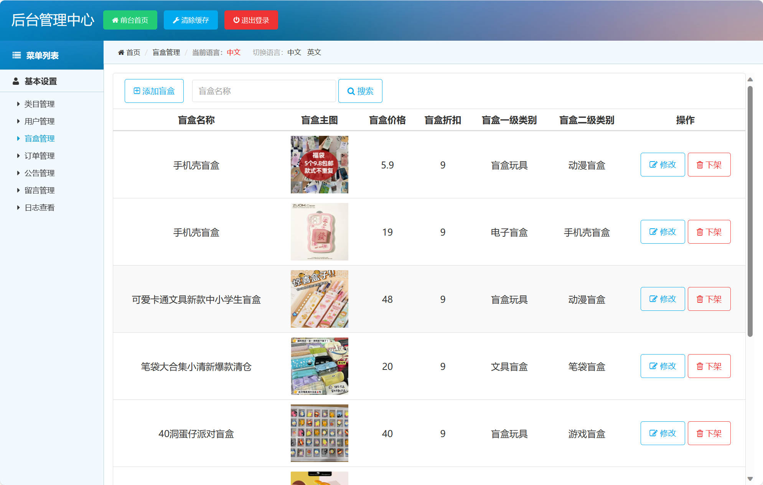Click the pencil icon to edit 手机壳盲盒
Image resolution: width=763 pixels, height=485 pixels.
point(653,165)
